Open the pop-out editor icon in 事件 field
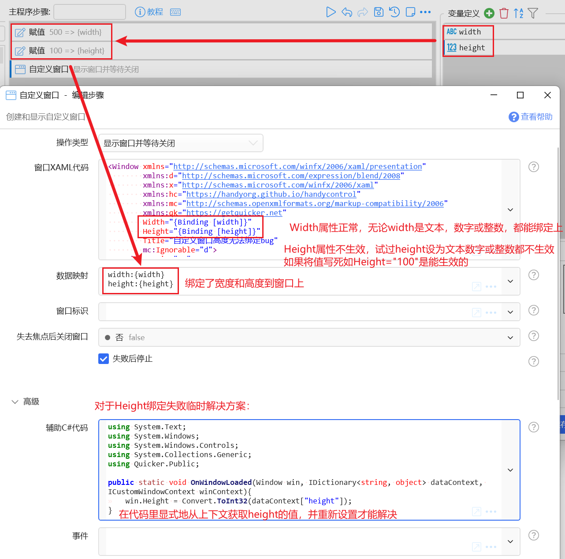Viewport: 565px width, 559px height. (x=476, y=547)
